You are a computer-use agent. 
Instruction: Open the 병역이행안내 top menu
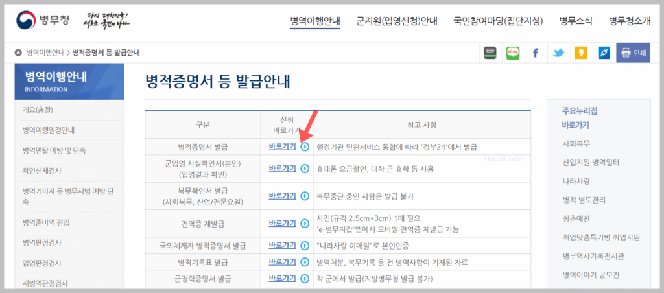315,21
